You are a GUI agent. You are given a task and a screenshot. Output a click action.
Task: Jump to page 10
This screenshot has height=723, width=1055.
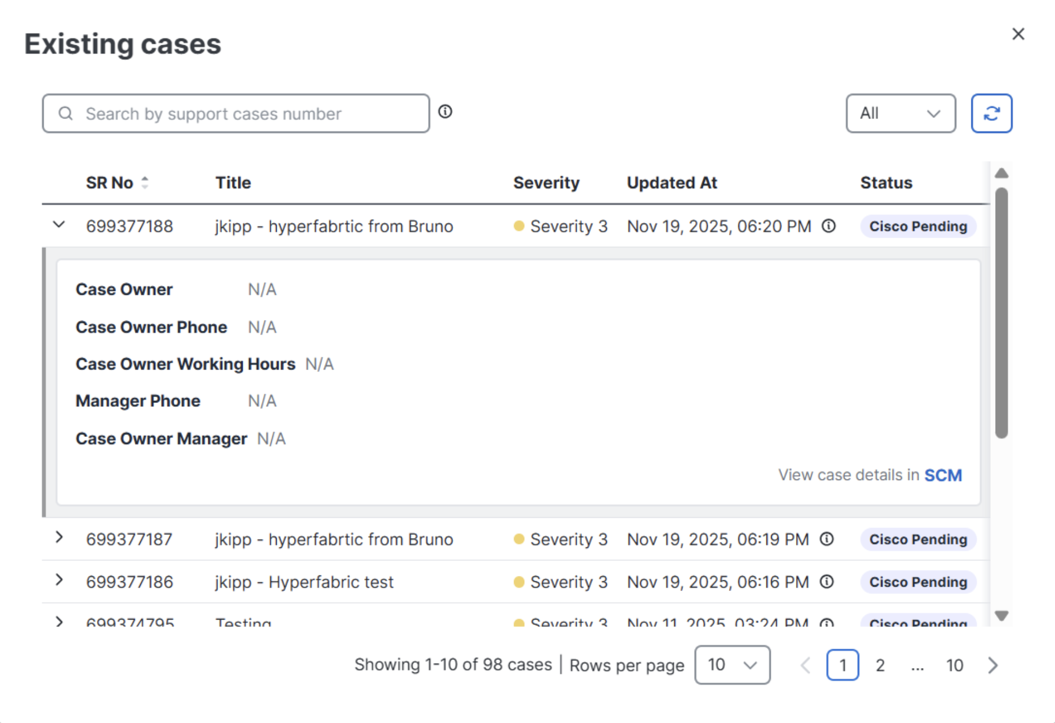954,665
